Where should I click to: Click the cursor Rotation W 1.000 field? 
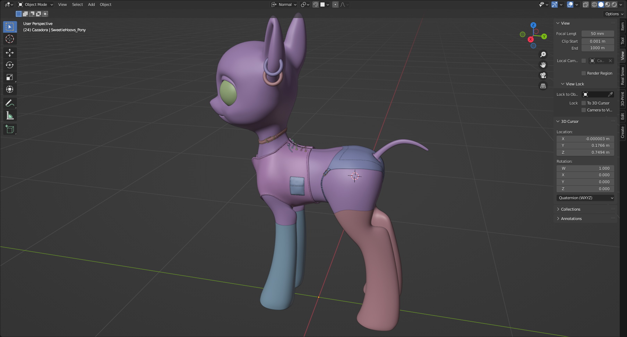(585, 168)
